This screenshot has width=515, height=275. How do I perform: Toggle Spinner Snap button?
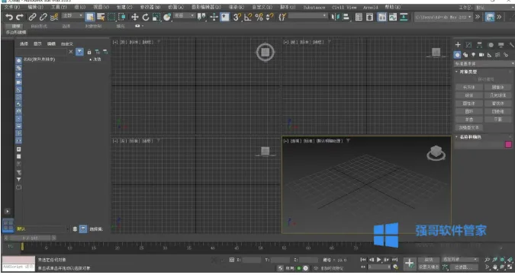270,17
